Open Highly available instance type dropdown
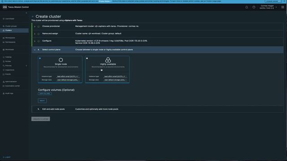This screenshot has width=287, height=161. 115,76
